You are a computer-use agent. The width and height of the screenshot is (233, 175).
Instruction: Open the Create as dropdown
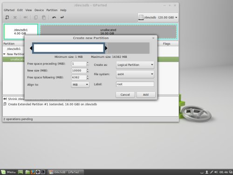(135, 65)
